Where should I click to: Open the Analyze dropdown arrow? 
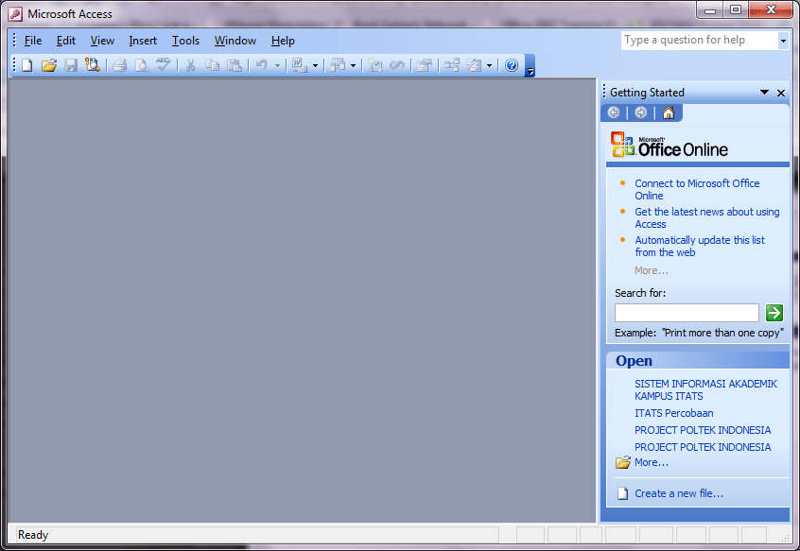tap(353, 65)
